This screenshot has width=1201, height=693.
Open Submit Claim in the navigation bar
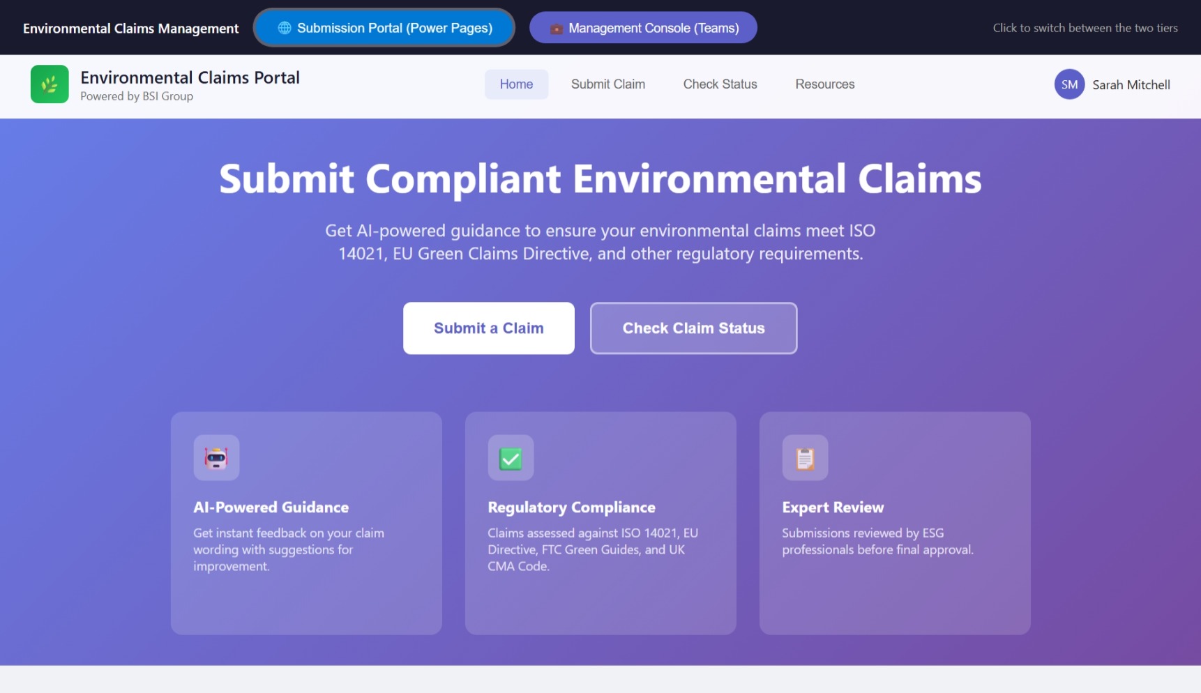(607, 84)
